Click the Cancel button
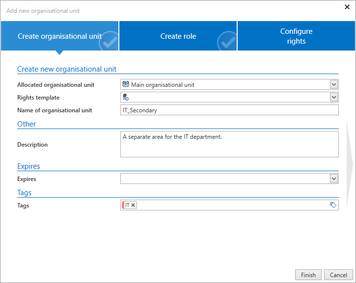This screenshot has height=283, width=356. coord(338,275)
